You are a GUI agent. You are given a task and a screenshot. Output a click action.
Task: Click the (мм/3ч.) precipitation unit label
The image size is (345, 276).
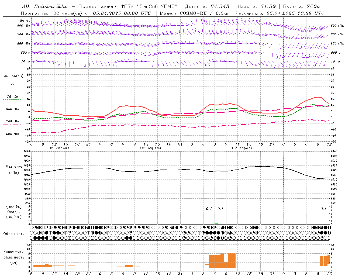(14, 207)
